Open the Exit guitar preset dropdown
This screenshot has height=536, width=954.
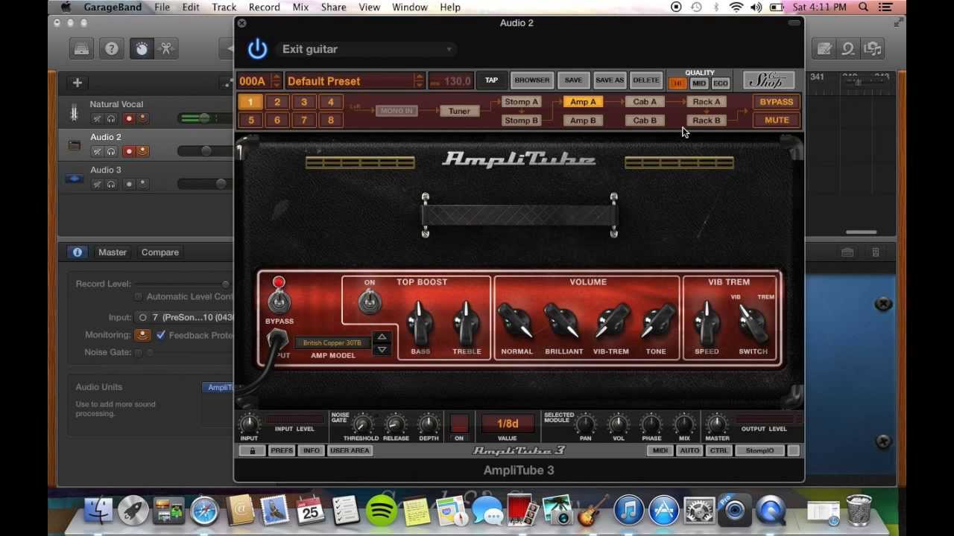tap(367, 49)
